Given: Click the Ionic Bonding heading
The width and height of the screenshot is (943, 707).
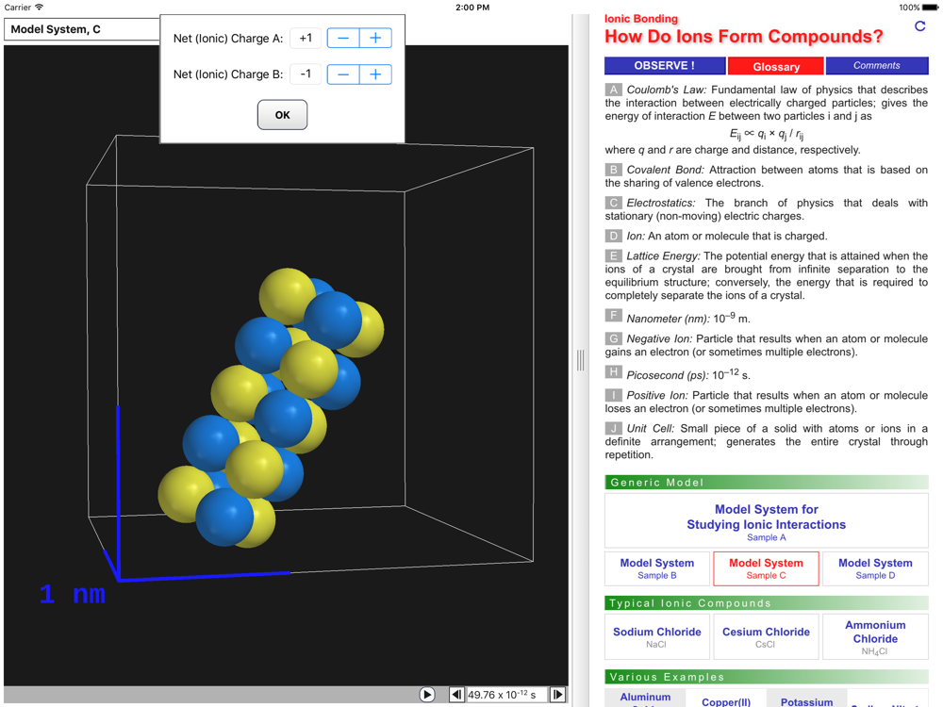Looking at the screenshot, I should (x=641, y=19).
